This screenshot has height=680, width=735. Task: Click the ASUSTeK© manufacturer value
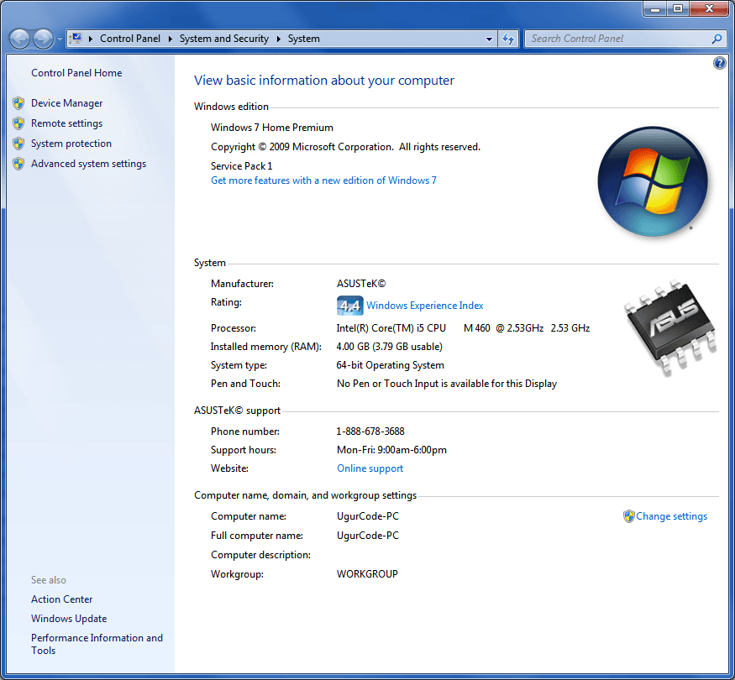361,284
